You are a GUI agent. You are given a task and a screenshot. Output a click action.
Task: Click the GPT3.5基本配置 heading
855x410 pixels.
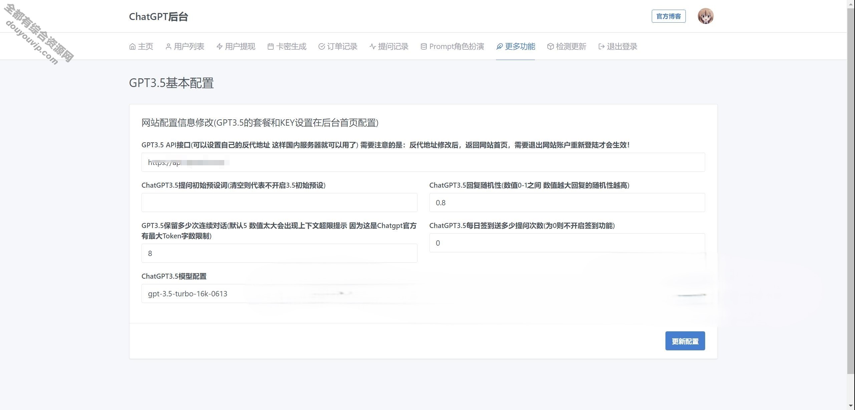click(x=171, y=83)
